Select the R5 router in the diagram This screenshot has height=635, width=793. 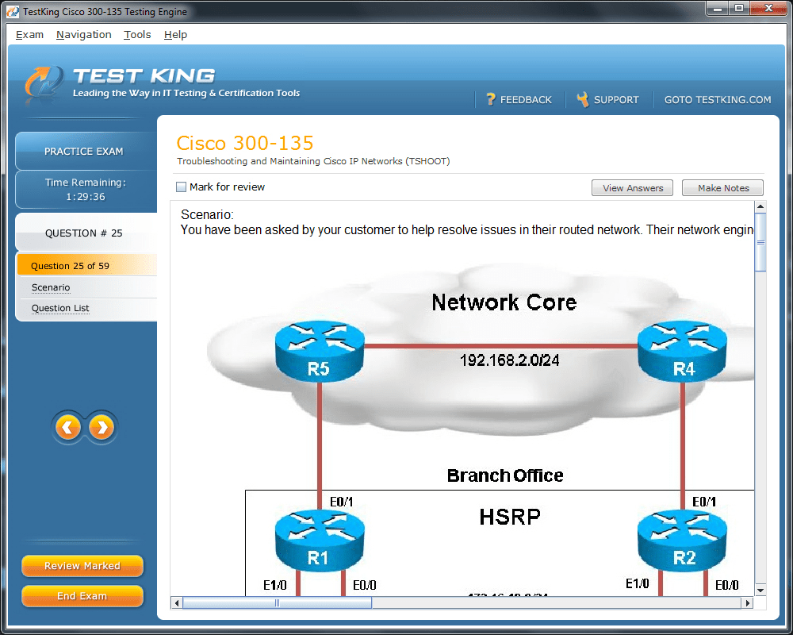320,352
